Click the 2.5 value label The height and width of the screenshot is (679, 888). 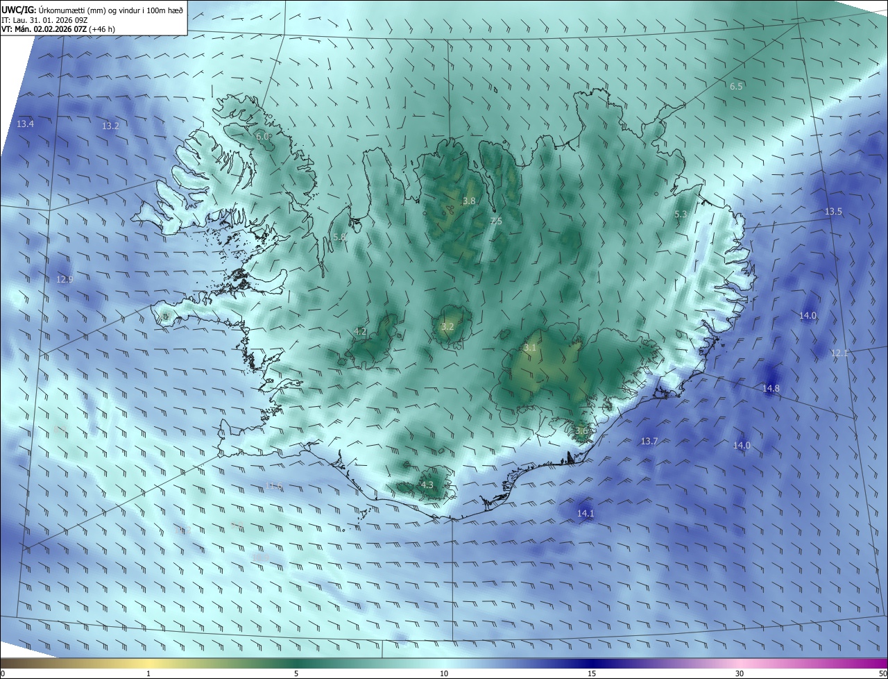pos(496,221)
